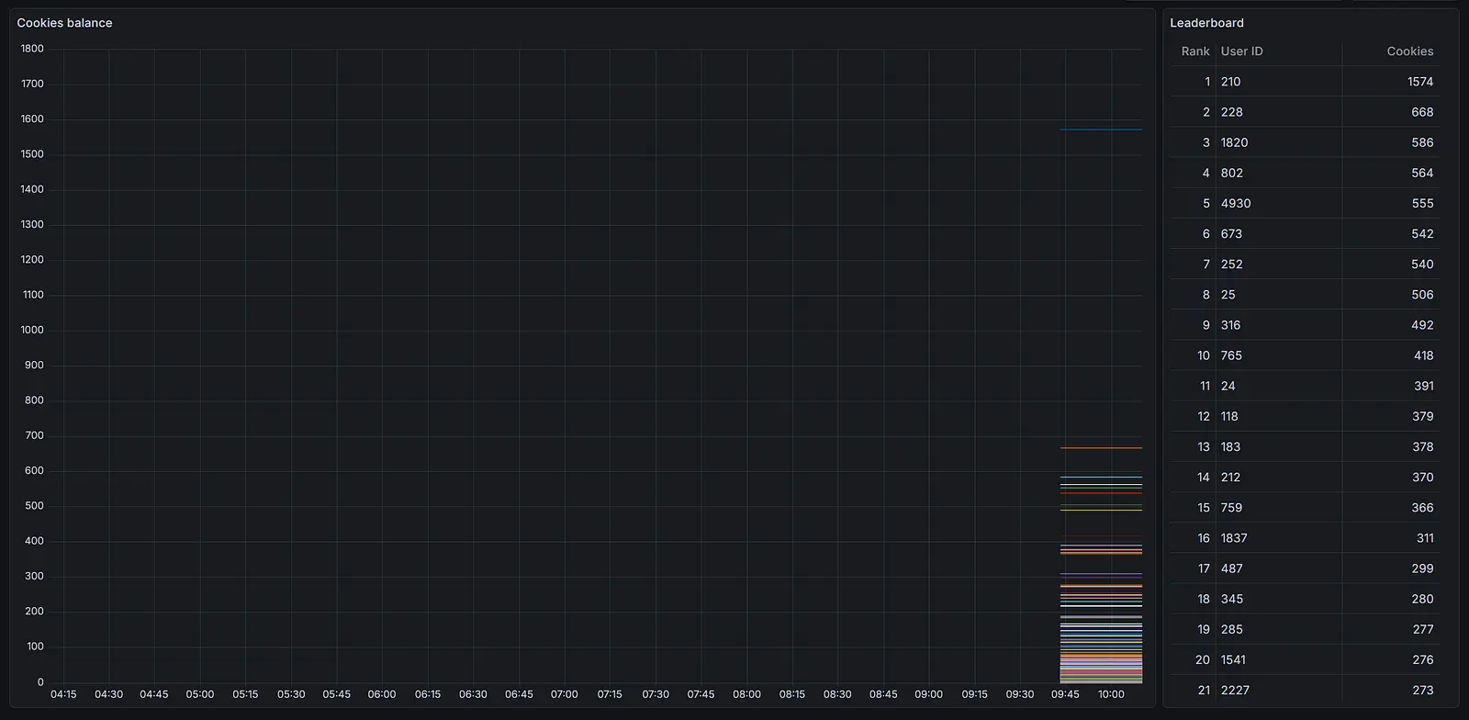Screen dimensions: 1469x720
Task: Click the 1800 label on the y-axis
Action: 32,49
